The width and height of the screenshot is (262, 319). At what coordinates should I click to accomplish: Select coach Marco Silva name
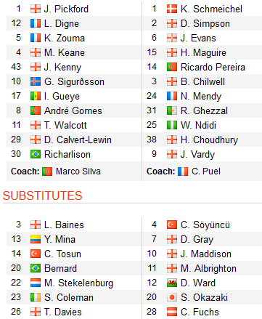point(78,171)
